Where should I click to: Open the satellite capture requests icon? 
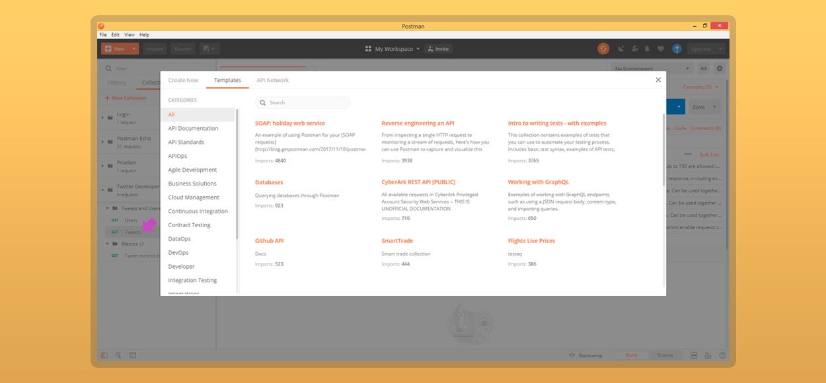621,49
